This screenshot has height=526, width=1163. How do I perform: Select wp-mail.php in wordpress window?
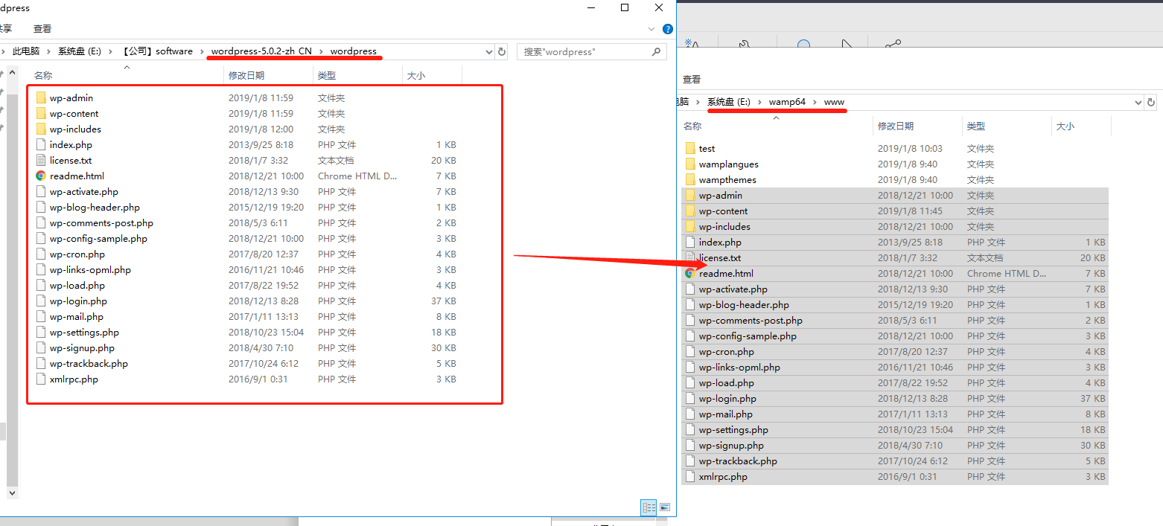pos(77,316)
